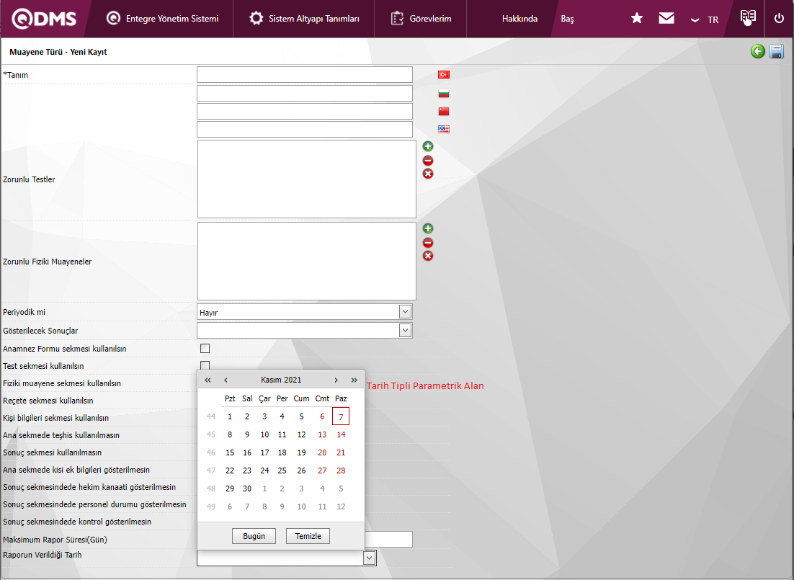Click the Bugün button
Viewport: 794px width, 580px height.
click(254, 536)
